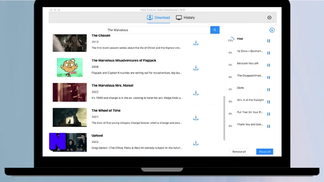The width and height of the screenshot is (324, 182).
Task: Open The Chosen thumbnail
Action: 70,43
